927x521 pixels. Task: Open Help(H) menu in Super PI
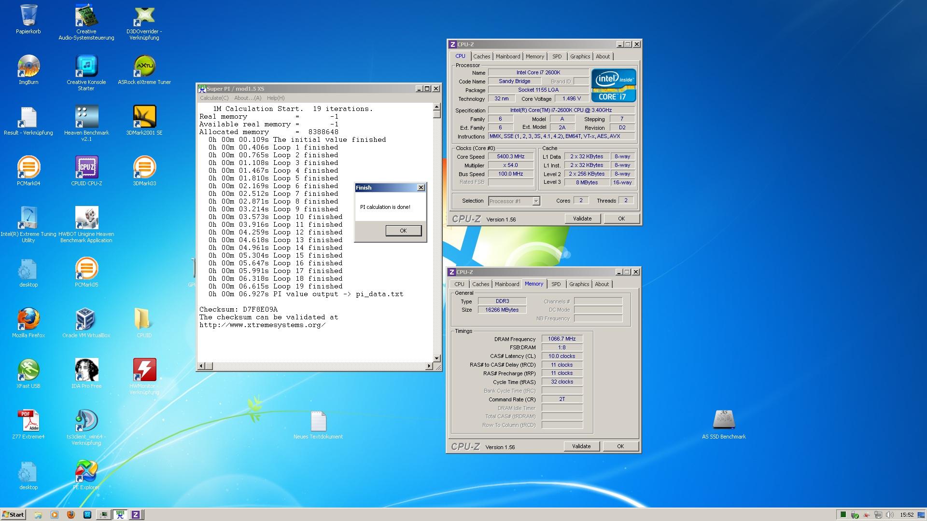click(x=276, y=98)
